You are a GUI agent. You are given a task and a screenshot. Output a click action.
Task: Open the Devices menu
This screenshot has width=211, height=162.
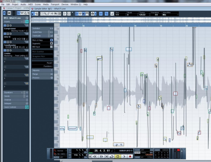pos(65,5)
